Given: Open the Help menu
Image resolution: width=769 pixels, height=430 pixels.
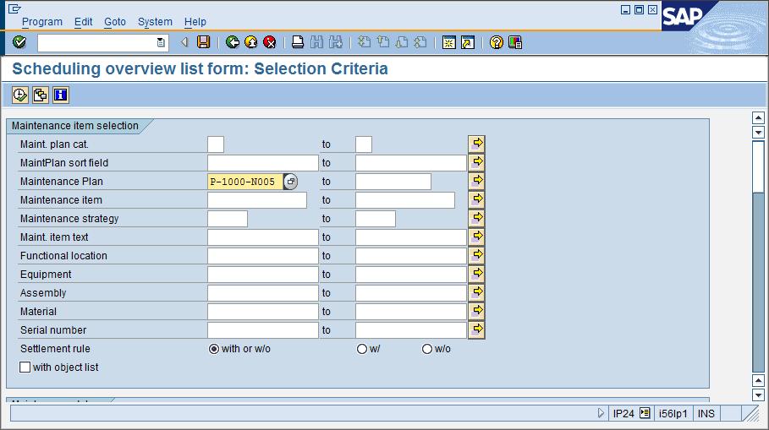Looking at the screenshot, I should point(195,22).
